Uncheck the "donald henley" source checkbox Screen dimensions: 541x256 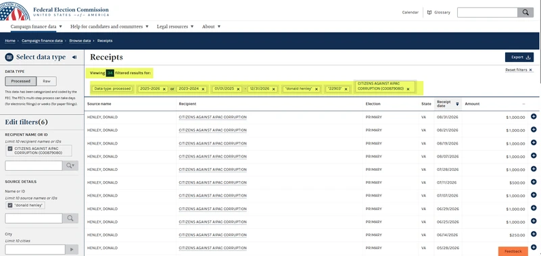10,205
